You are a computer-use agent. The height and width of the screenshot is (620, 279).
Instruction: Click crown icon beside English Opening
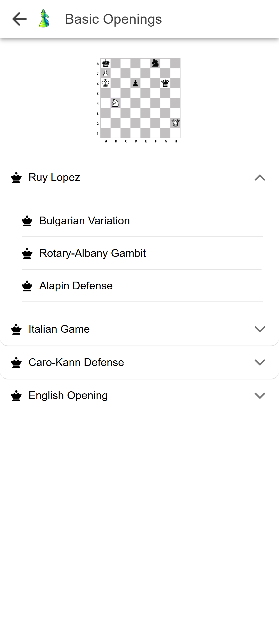[16, 396]
